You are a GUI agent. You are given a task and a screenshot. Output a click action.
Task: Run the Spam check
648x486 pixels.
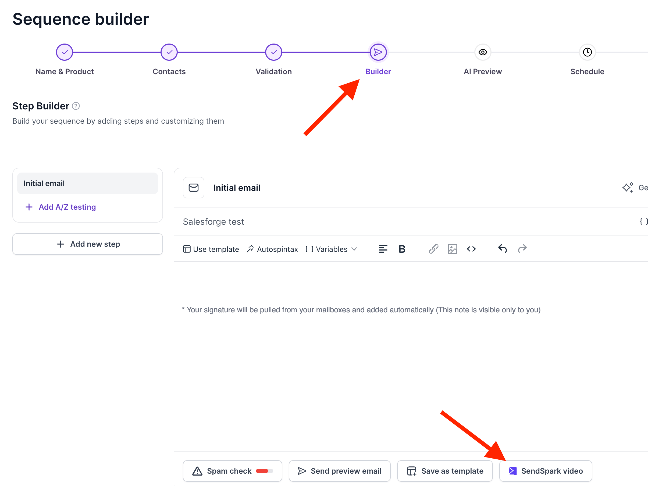coord(233,471)
